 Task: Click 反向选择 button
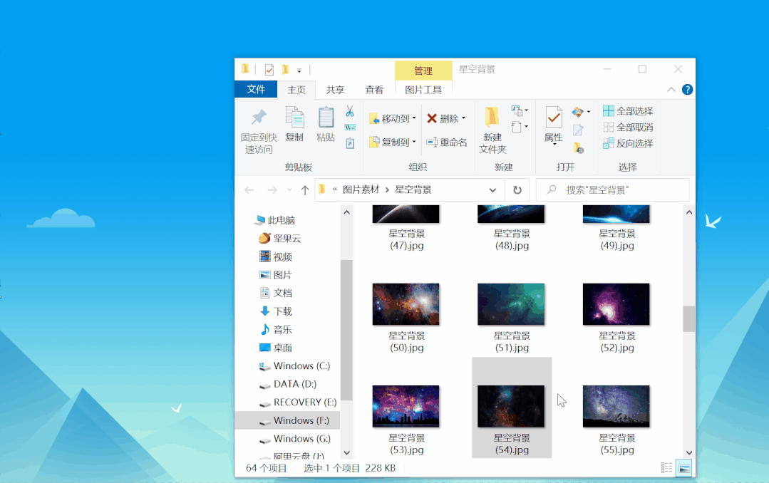pyautogui.click(x=629, y=143)
